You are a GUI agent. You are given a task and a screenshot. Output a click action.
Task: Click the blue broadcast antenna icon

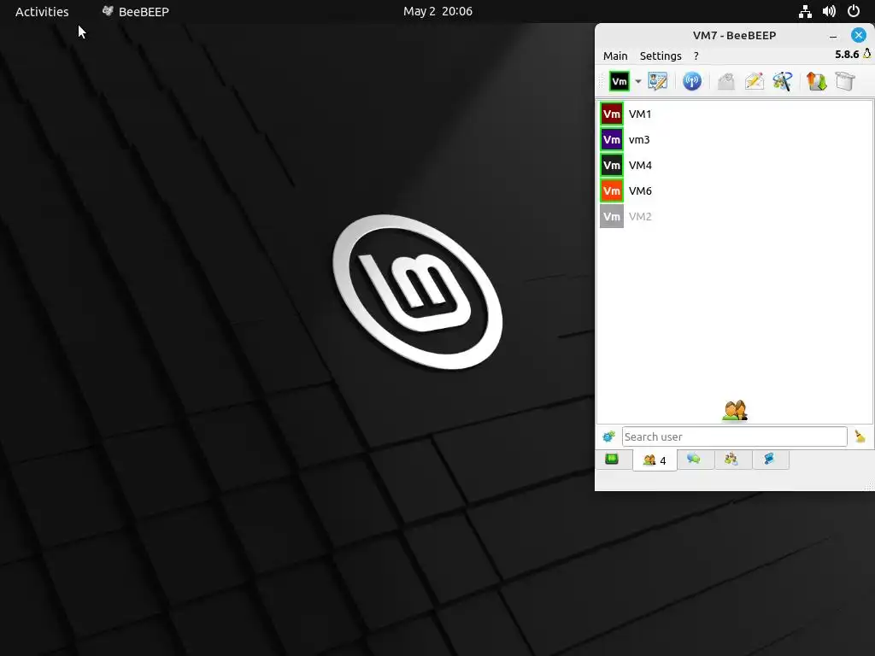(x=692, y=81)
